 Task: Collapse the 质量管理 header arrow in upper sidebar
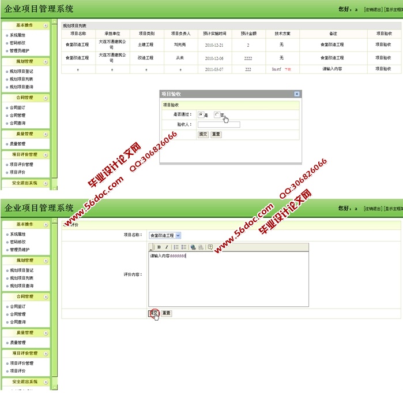pos(46,134)
